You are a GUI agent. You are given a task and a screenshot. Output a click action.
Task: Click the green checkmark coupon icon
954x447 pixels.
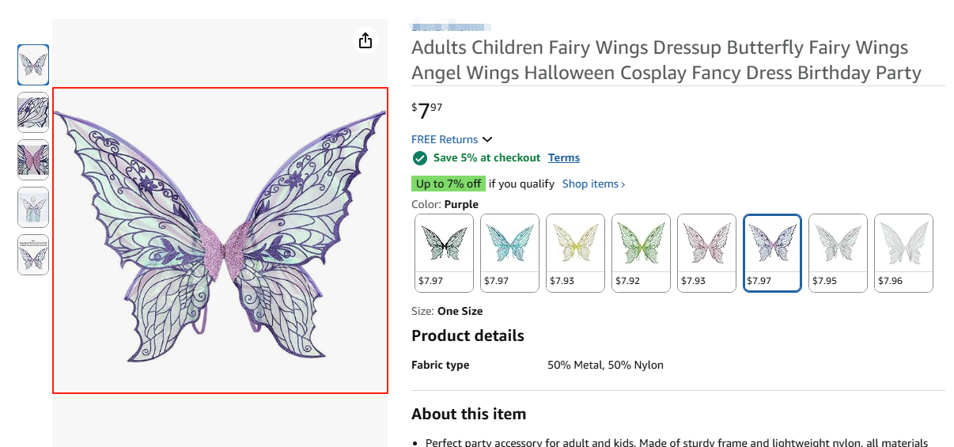420,158
